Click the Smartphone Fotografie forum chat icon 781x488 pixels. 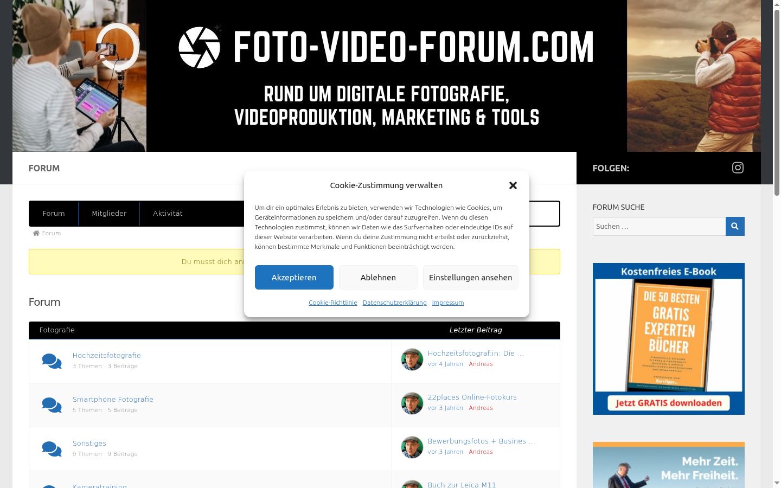pos(52,405)
